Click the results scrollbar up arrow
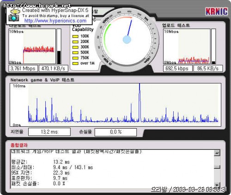231x195 pixels. tap(217, 153)
